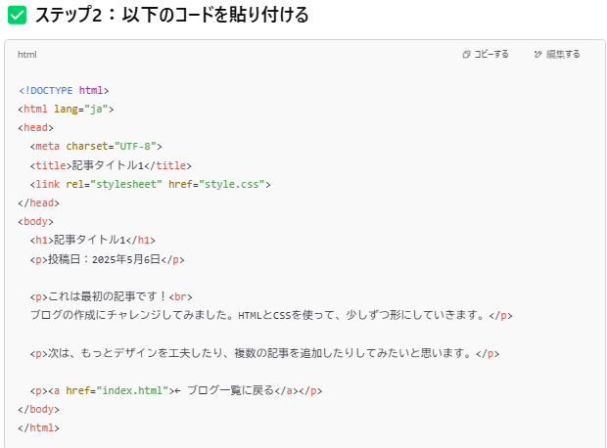
Task: Click the これは最初の記事です! line
Action: tap(111, 296)
